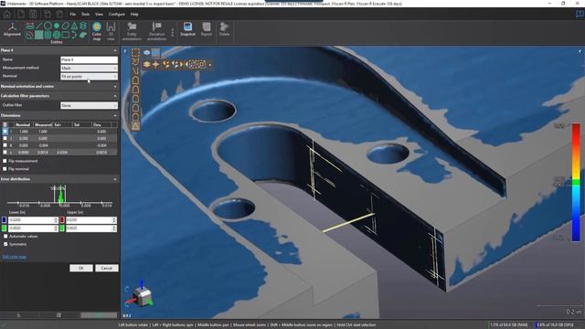Open the Configure menu
This screenshot has width=585, height=329.
tap(117, 15)
